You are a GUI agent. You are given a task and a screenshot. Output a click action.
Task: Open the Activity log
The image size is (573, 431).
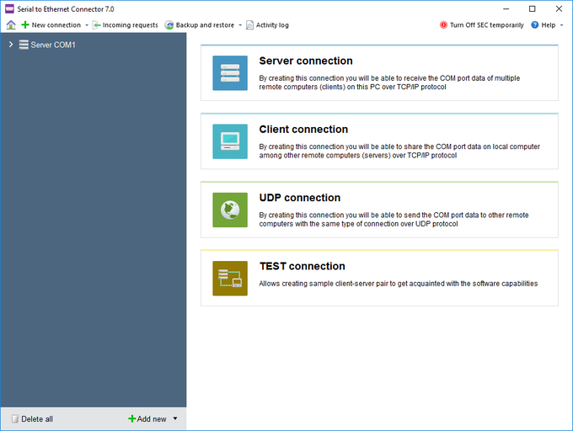272,24
